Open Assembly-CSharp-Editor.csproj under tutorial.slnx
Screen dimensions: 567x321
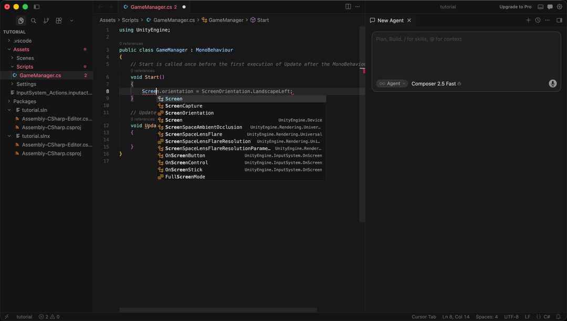pyautogui.click(x=46, y=145)
